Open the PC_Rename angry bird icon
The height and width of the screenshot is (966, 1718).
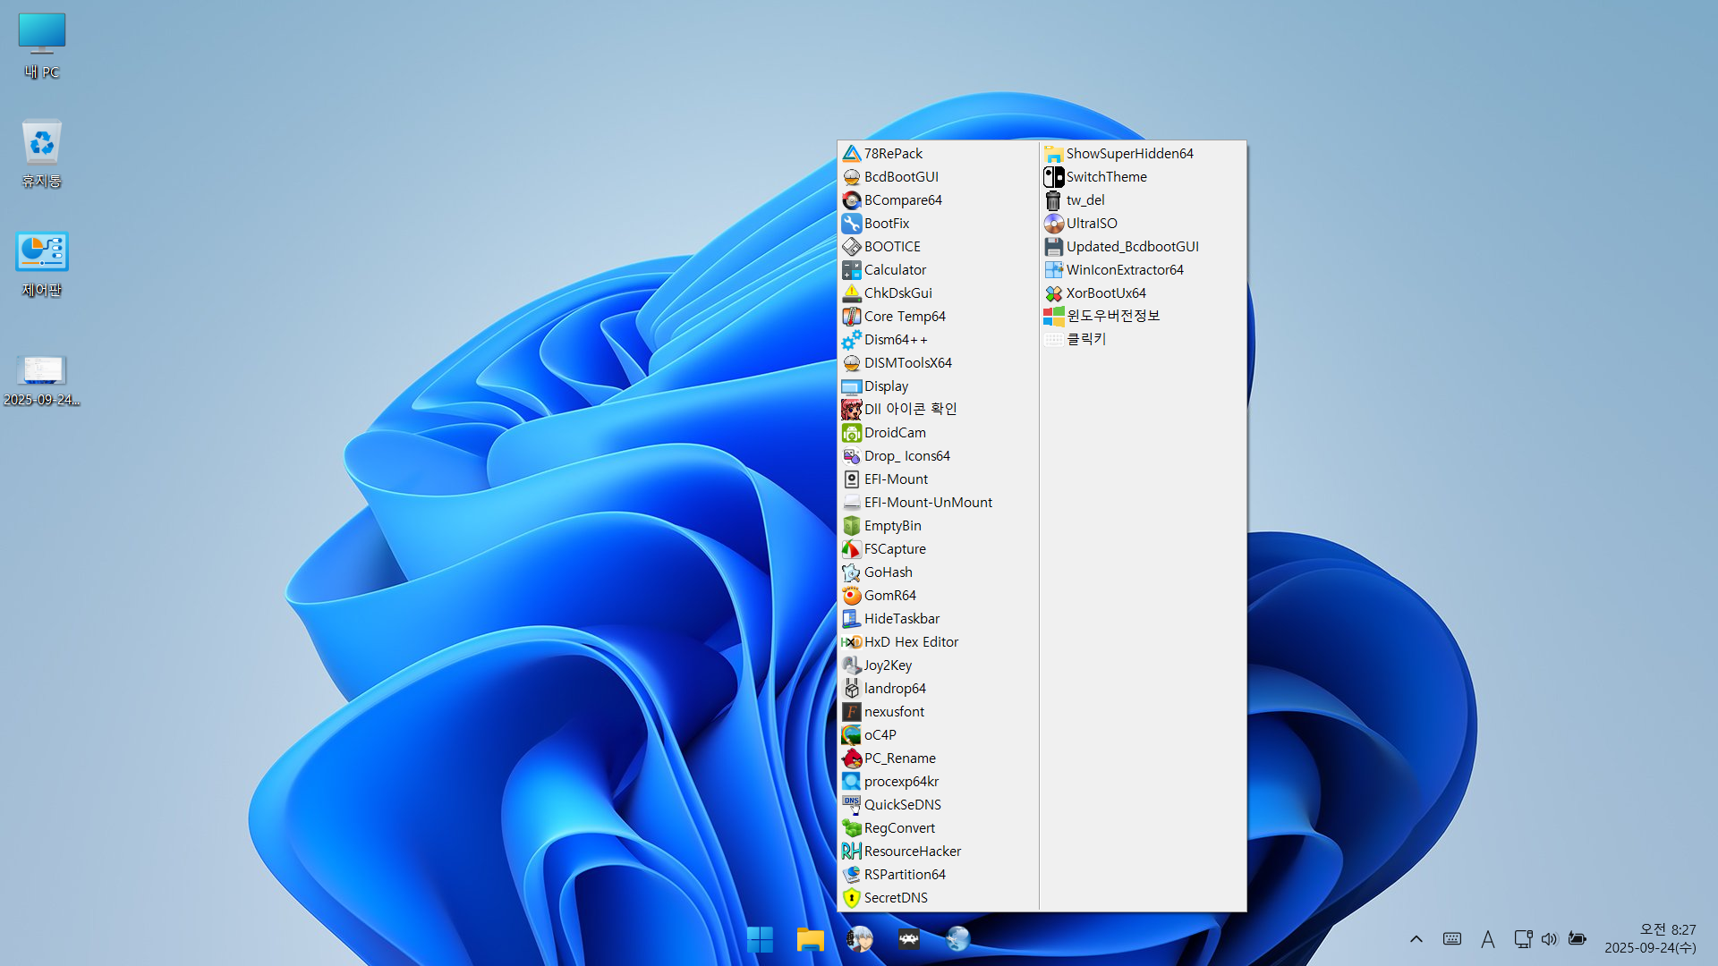click(x=851, y=758)
